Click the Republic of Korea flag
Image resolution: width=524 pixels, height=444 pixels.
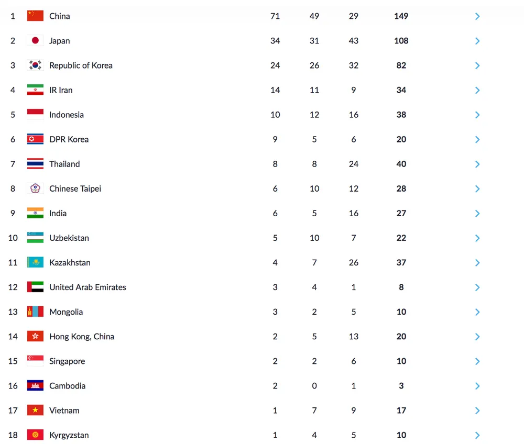tap(35, 65)
